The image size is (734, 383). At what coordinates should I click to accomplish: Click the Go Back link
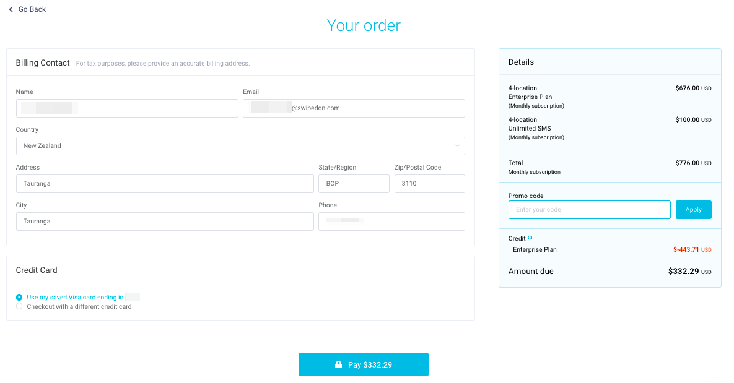(27, 9)
